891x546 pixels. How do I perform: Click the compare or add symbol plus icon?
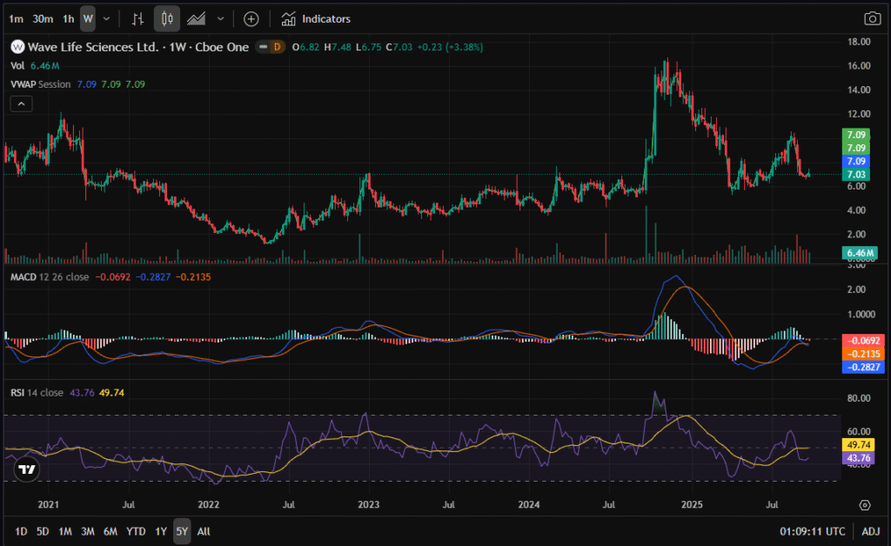click(251, 18)
